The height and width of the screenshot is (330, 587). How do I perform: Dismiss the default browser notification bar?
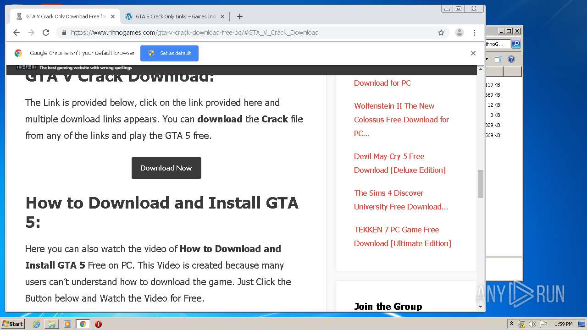click(x=473, y=53)
